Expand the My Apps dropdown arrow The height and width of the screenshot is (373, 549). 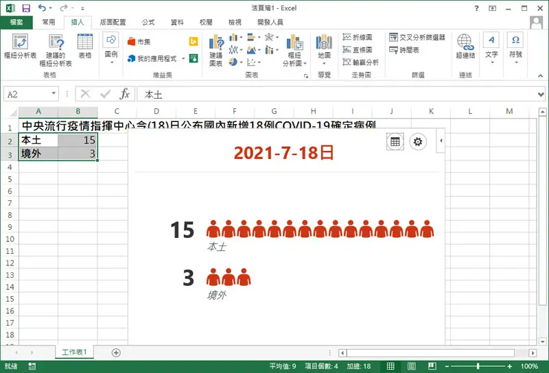[183, 58]
